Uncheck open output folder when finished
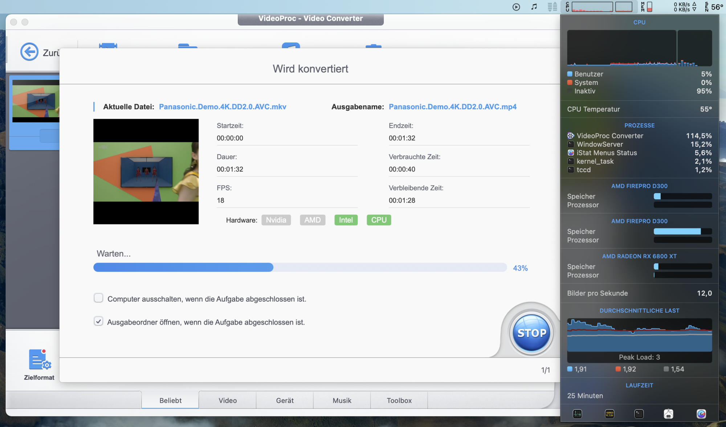 pyautogui.click(x=98, y=321)
